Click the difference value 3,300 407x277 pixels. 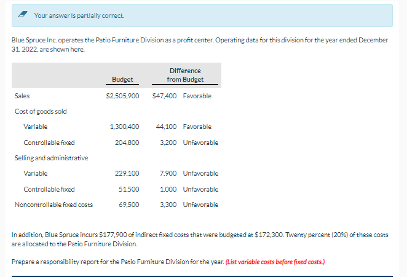point(168,205)
